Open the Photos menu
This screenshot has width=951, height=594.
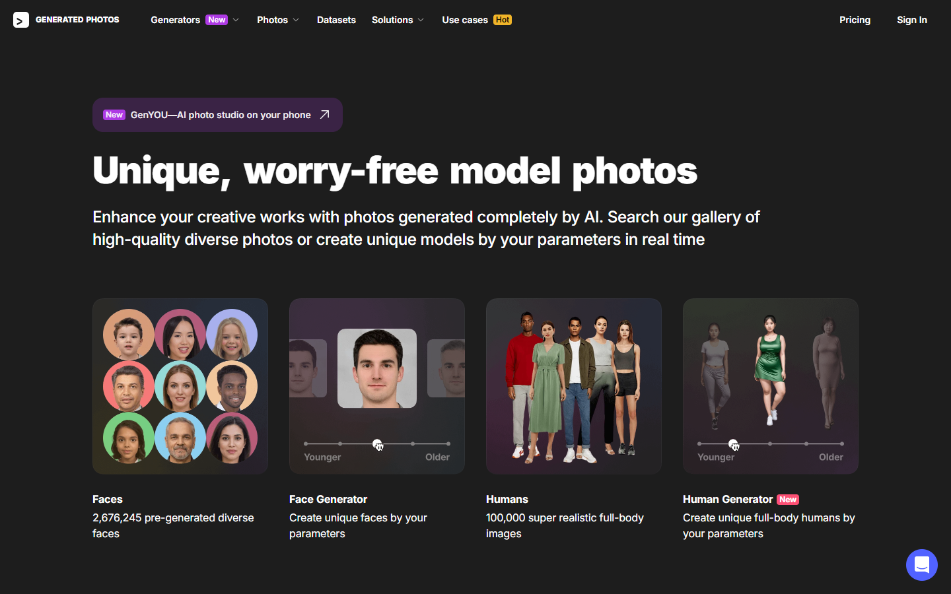272,20
